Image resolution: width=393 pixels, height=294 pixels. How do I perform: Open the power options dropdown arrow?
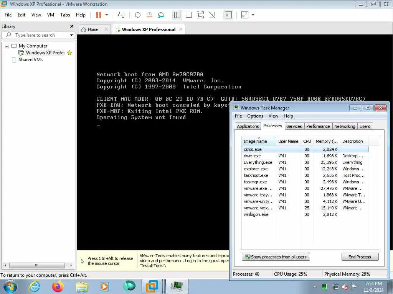click(x=107, y=15)
